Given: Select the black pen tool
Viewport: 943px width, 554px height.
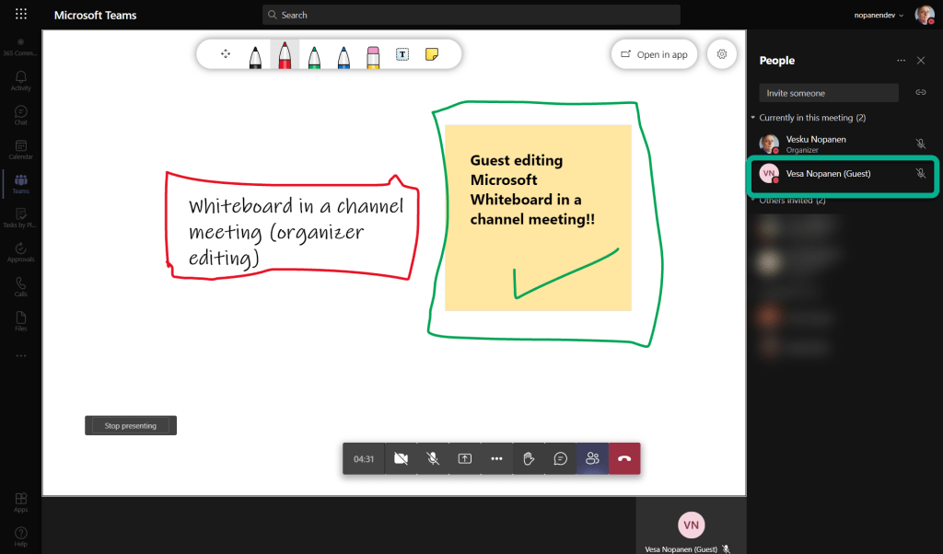Looking at the screenshot, I should [255, 56].
